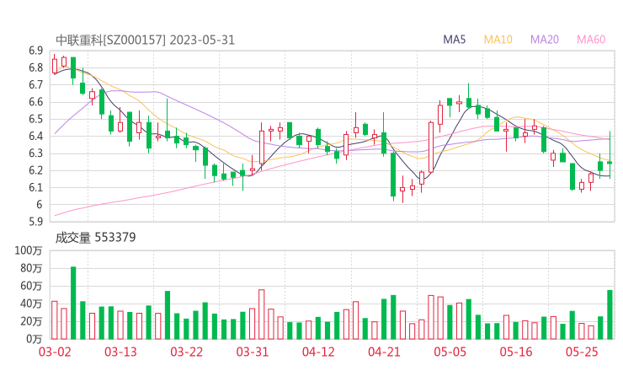Select the MA20 legend label
Image resolution: width=623 pixels, height=371 pixels.
[545, 40]
